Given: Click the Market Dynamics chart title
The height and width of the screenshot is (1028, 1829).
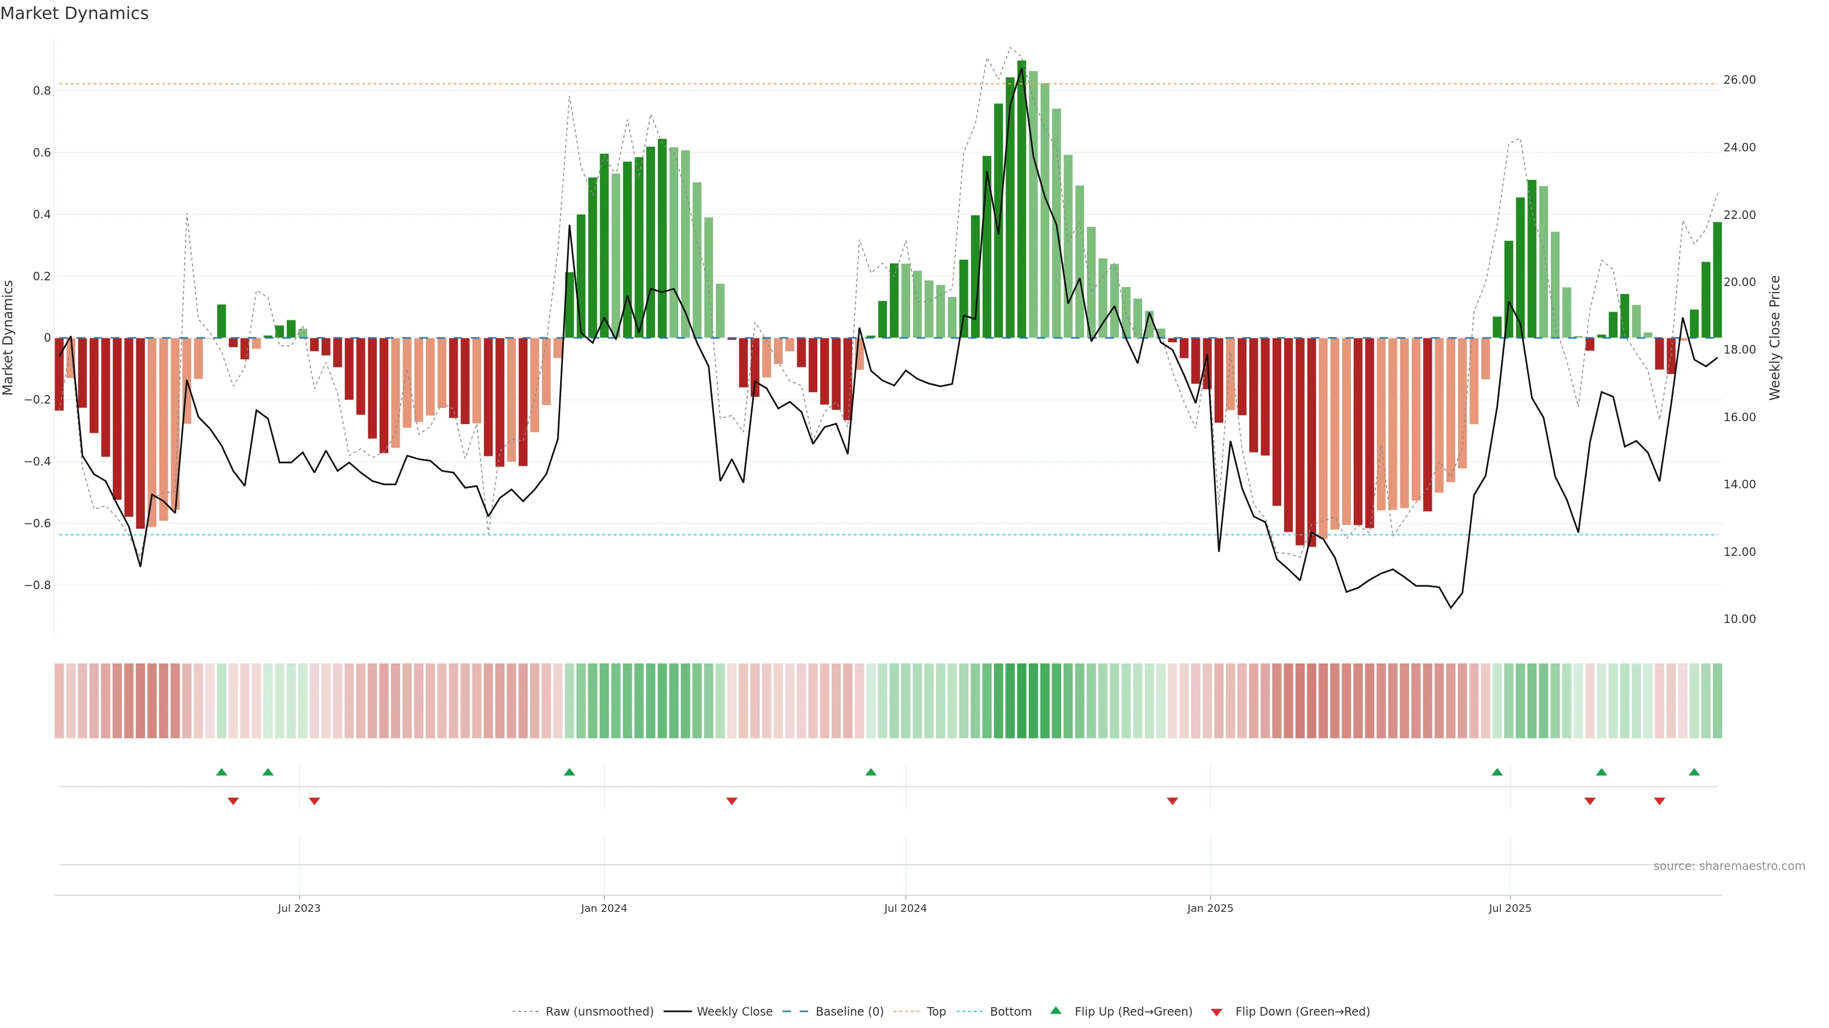Looking at the screenshot, I should (75, 13).
